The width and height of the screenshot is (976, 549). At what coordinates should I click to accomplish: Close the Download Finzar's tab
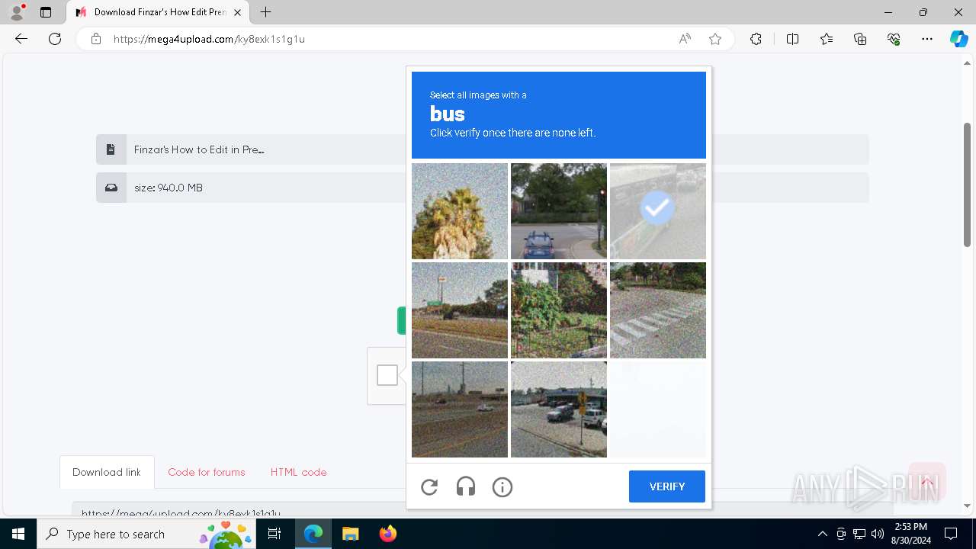pos(238,12)
